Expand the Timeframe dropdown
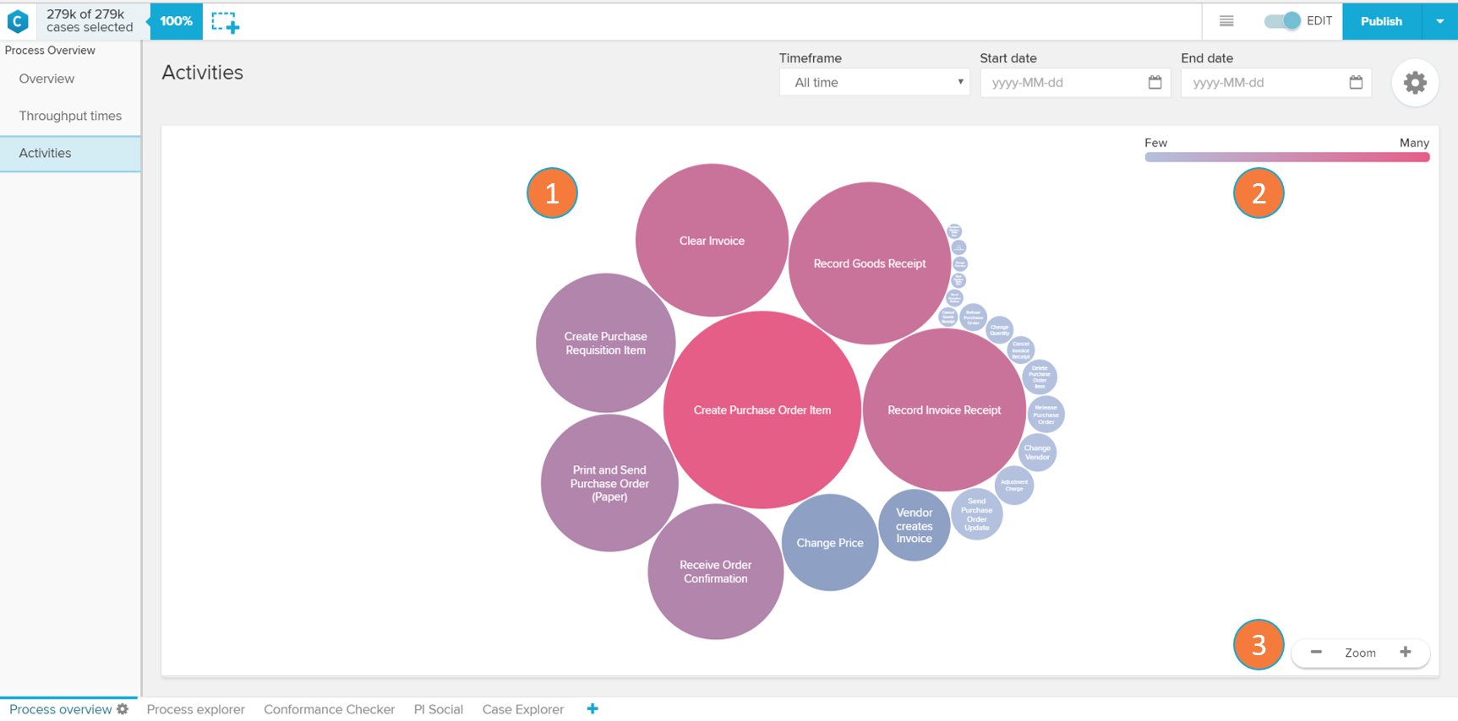This screenshot has height=721, width=1458. point(874,83)
